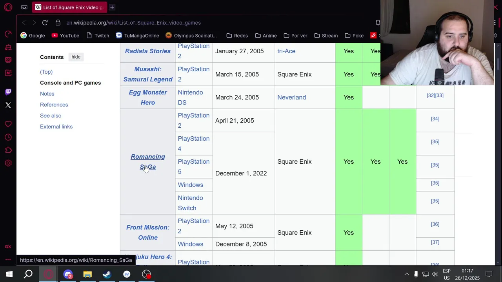Open the Olympus Scanlation bookmark
Image resolution: width=502 pixels, height=282 pixels.
click(191, 36)
